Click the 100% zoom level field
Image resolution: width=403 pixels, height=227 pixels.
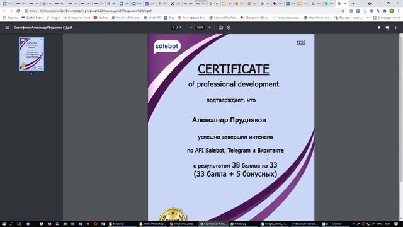pos(200,28)
